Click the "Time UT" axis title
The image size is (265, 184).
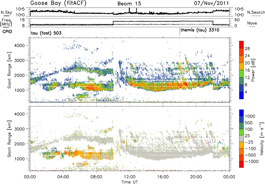click(130, 182)
